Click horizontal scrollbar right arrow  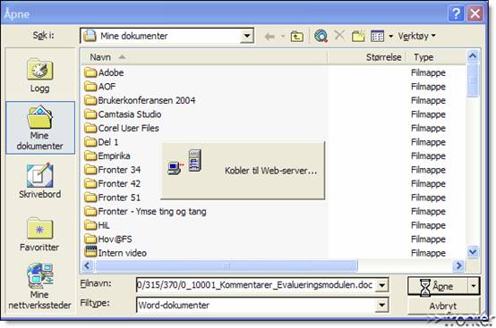click(458, 265)
